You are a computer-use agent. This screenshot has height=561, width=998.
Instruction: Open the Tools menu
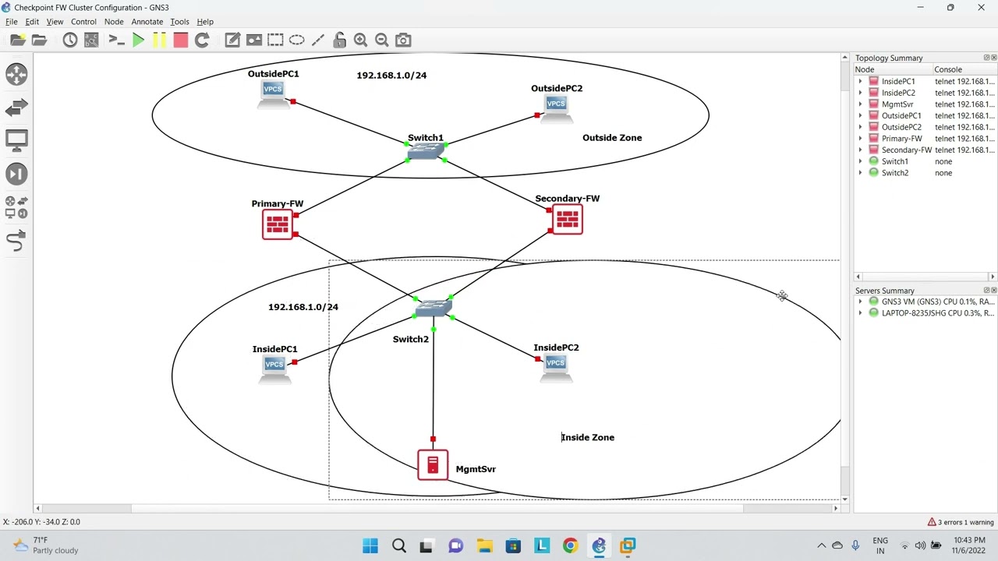click(179, 22)
